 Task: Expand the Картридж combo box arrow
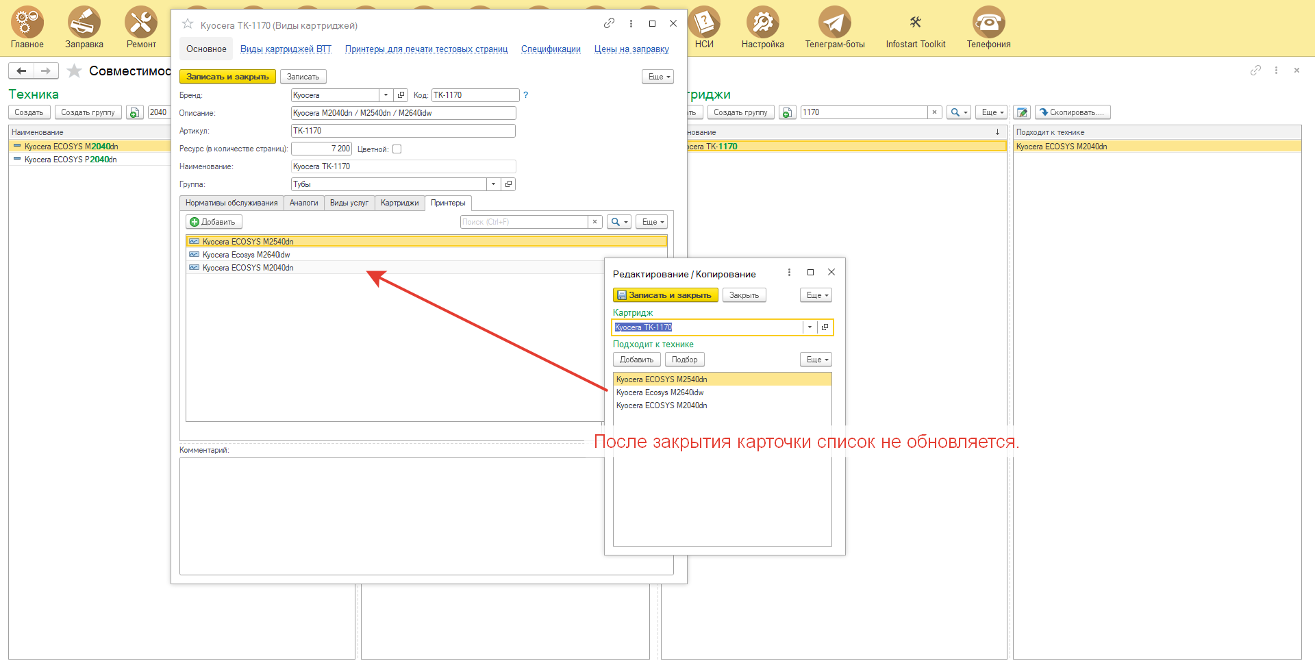(x=810, y=327)
